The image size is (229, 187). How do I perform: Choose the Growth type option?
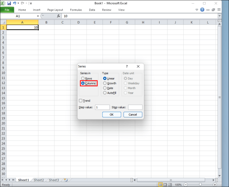click(105, 83)
